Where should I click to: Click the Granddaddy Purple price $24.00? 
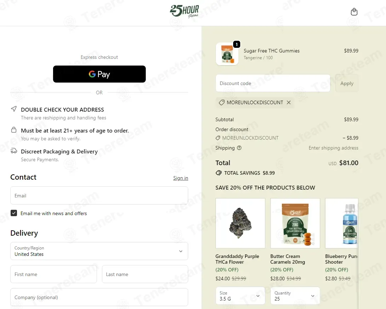[223, 279]
